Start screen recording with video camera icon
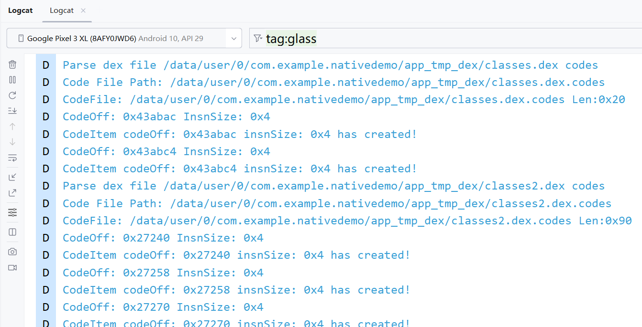 [x=12, y=267]
